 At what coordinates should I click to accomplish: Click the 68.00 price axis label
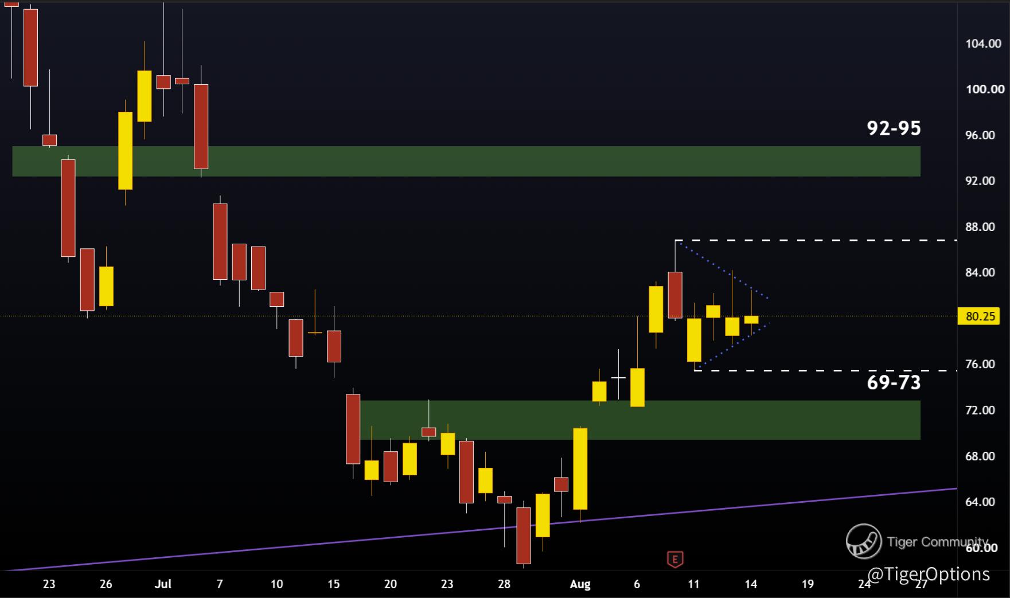(980, 456)
